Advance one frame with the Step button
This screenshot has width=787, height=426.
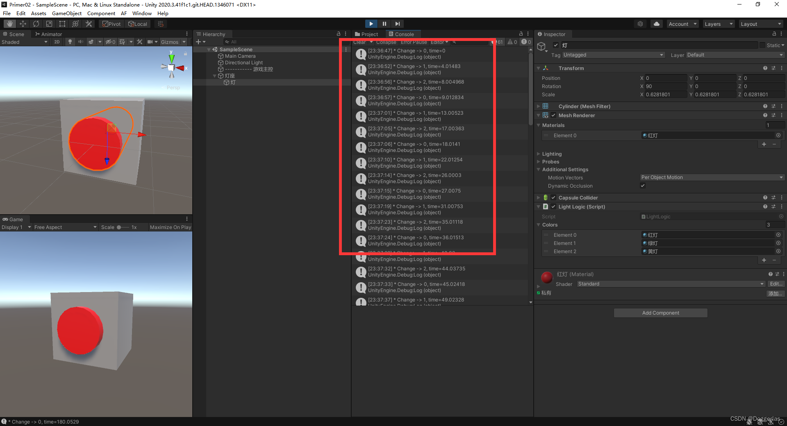click(397, 24)
